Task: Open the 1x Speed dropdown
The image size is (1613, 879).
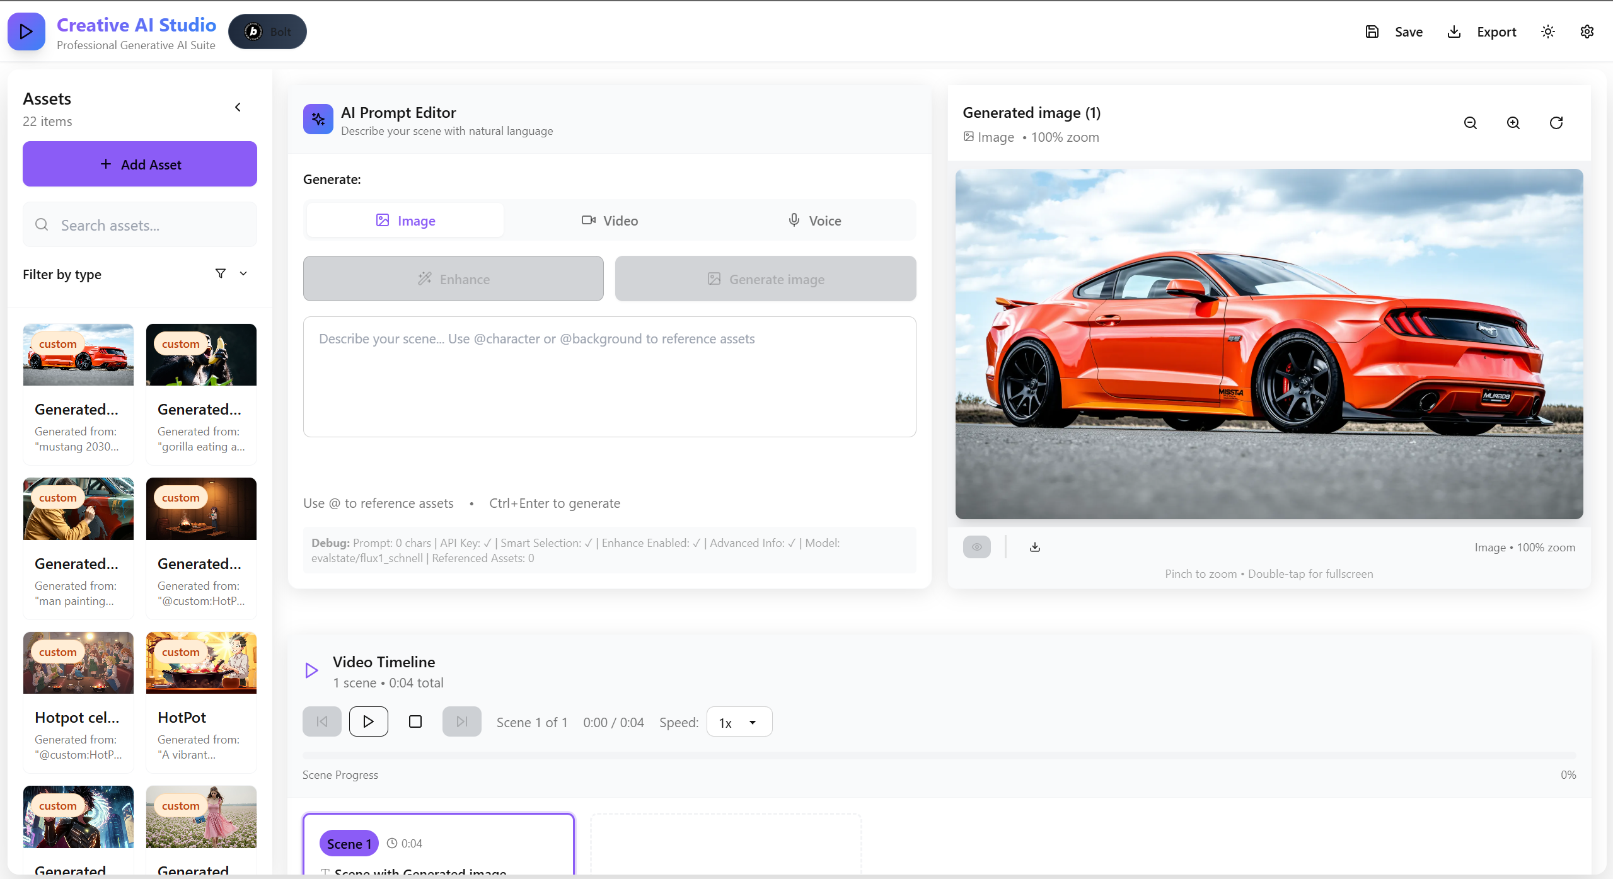Action: click(x=739, y=722)
